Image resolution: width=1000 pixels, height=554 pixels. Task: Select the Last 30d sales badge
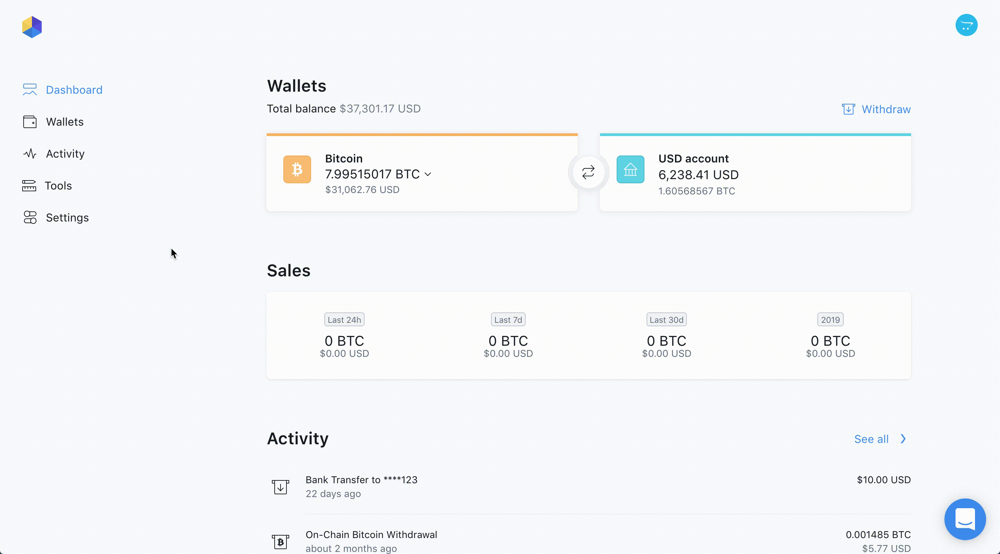(666, 320)
